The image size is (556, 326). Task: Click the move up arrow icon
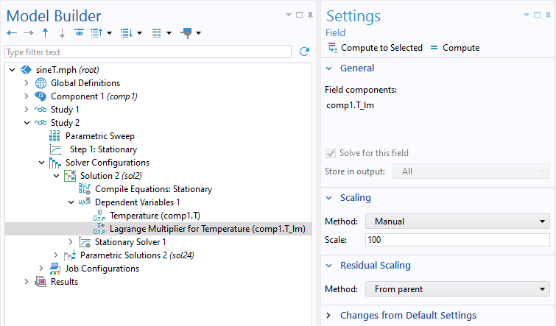point(45,33)
